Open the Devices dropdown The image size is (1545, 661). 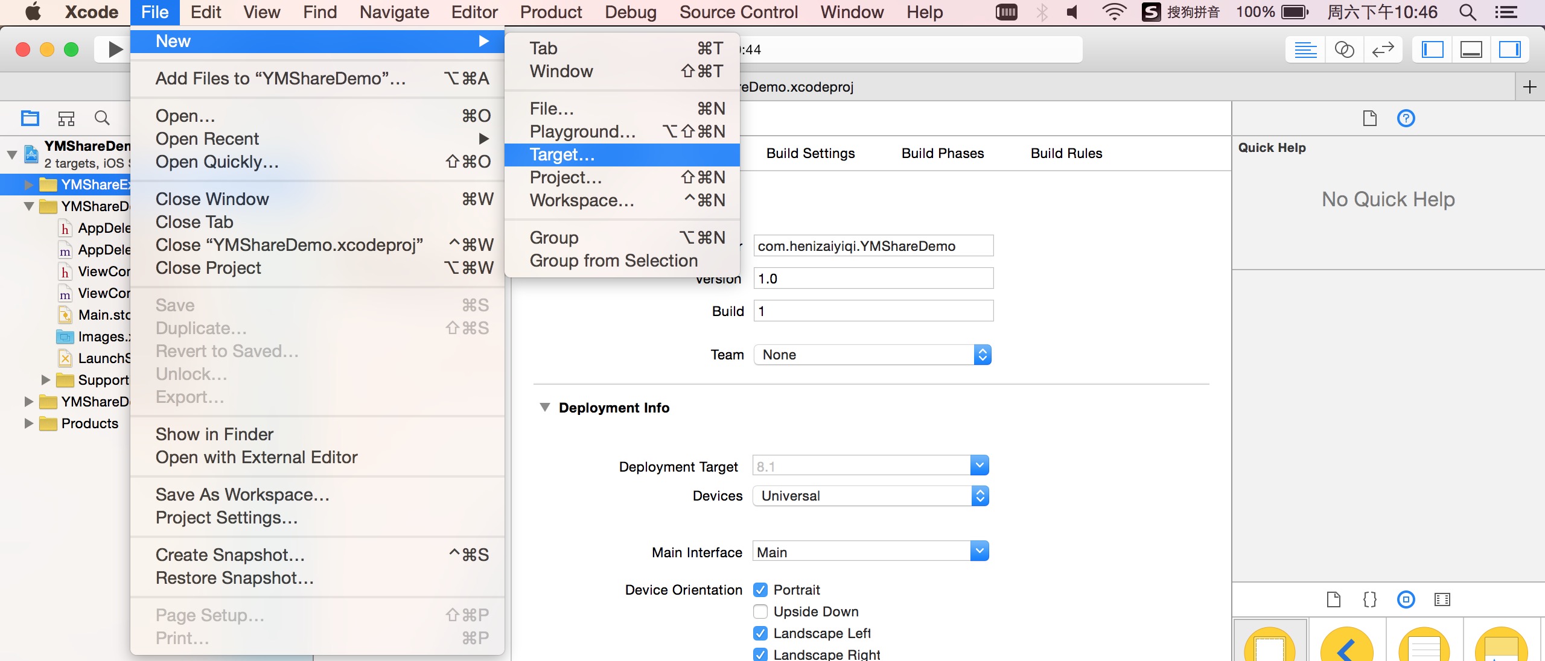click(x=870, y=496)
